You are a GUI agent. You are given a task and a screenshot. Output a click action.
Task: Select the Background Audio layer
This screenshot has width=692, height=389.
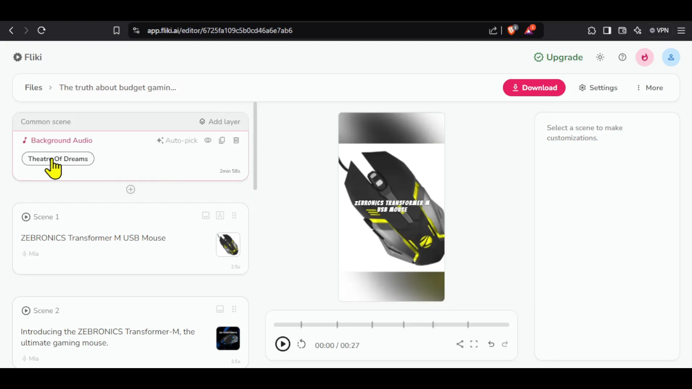coord(57,140)
